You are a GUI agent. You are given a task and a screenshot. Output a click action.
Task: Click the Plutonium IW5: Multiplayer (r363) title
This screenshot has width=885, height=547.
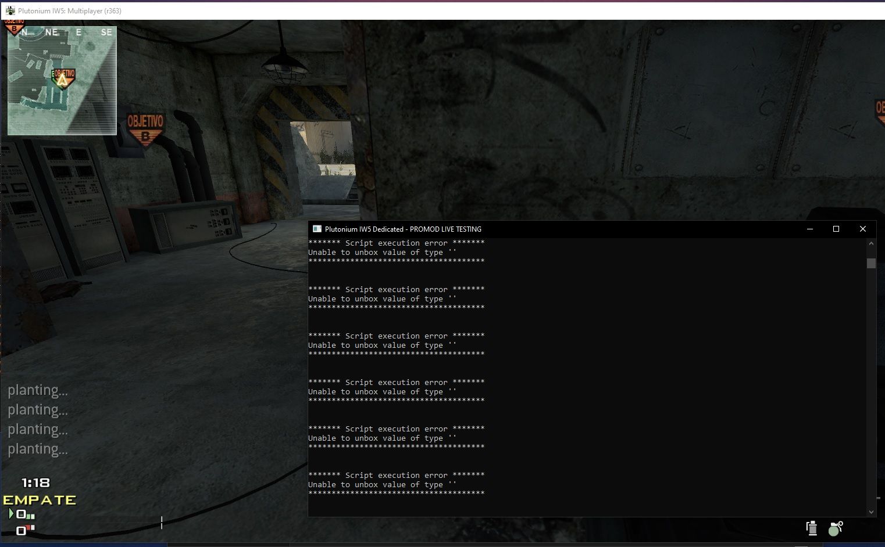[70, 11]
